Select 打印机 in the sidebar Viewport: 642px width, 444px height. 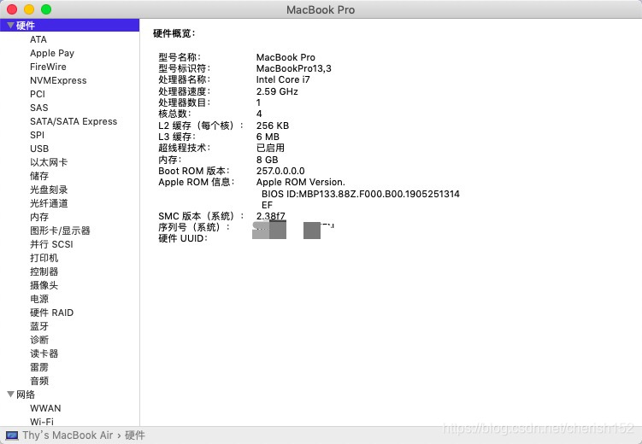pyautogui.click(x=44, y=258)
